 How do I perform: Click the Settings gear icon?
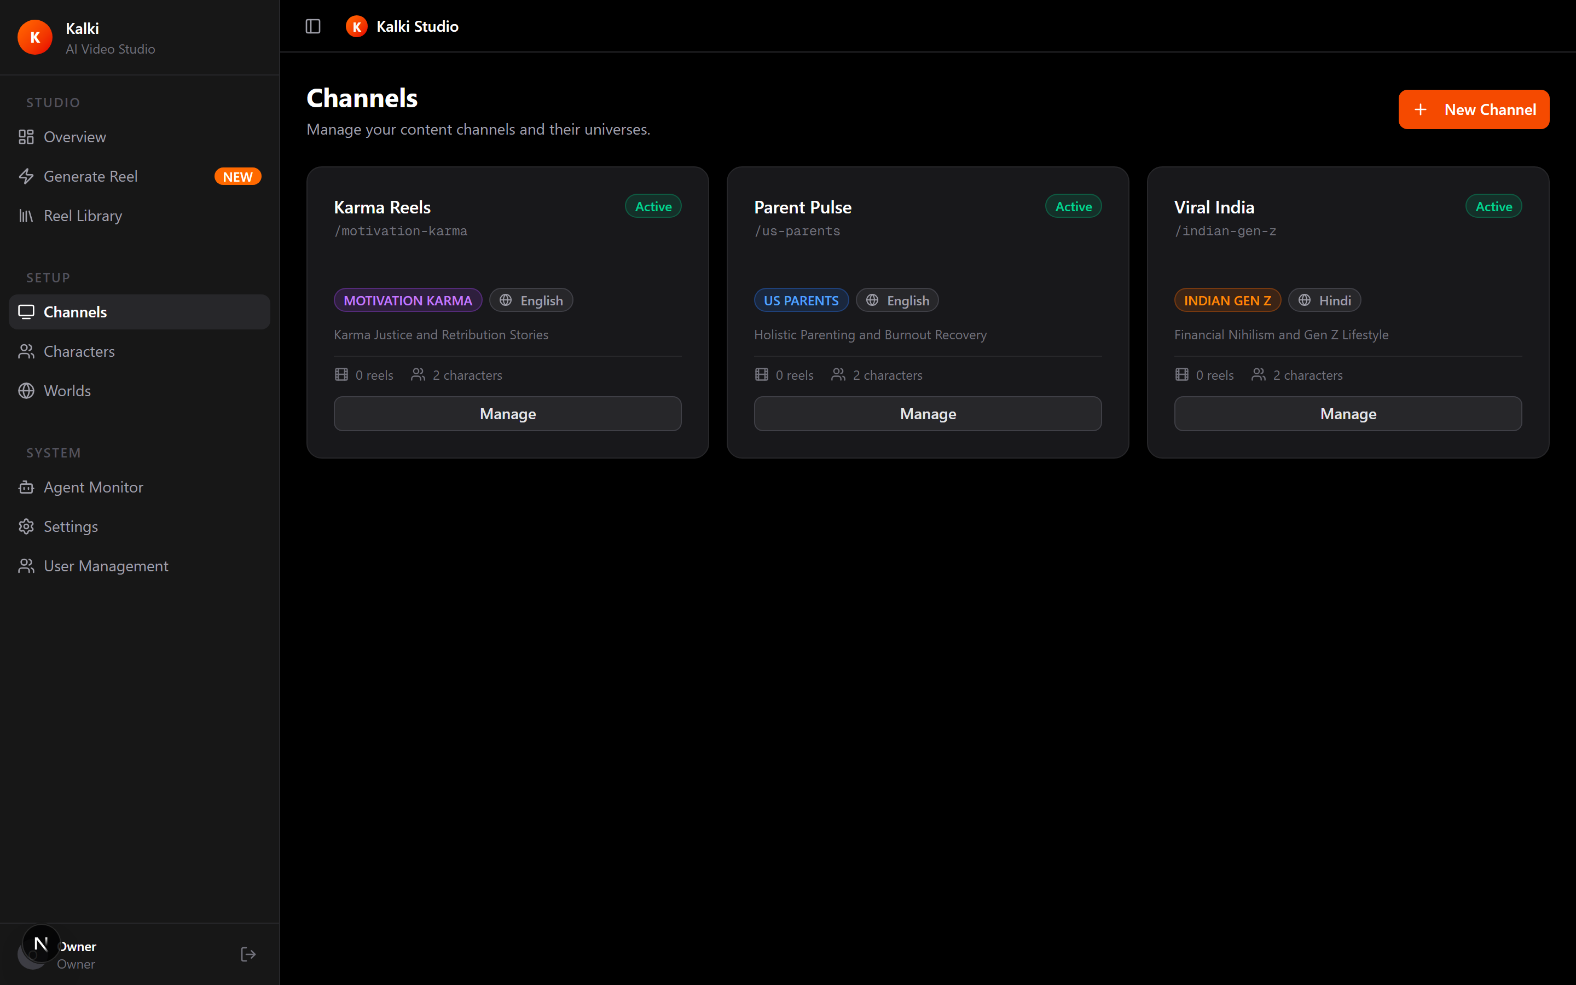[x=26, y=526]
